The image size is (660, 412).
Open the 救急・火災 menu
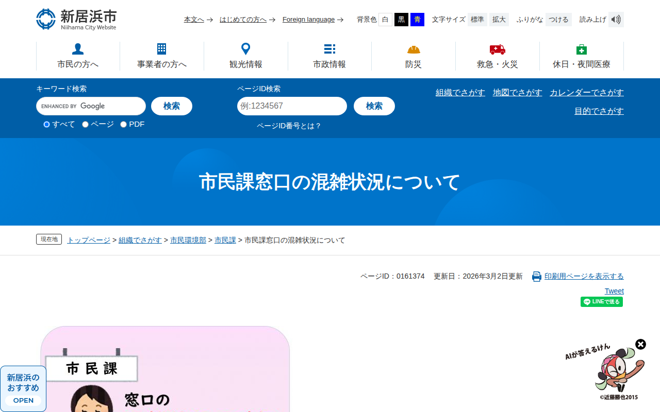498,56
